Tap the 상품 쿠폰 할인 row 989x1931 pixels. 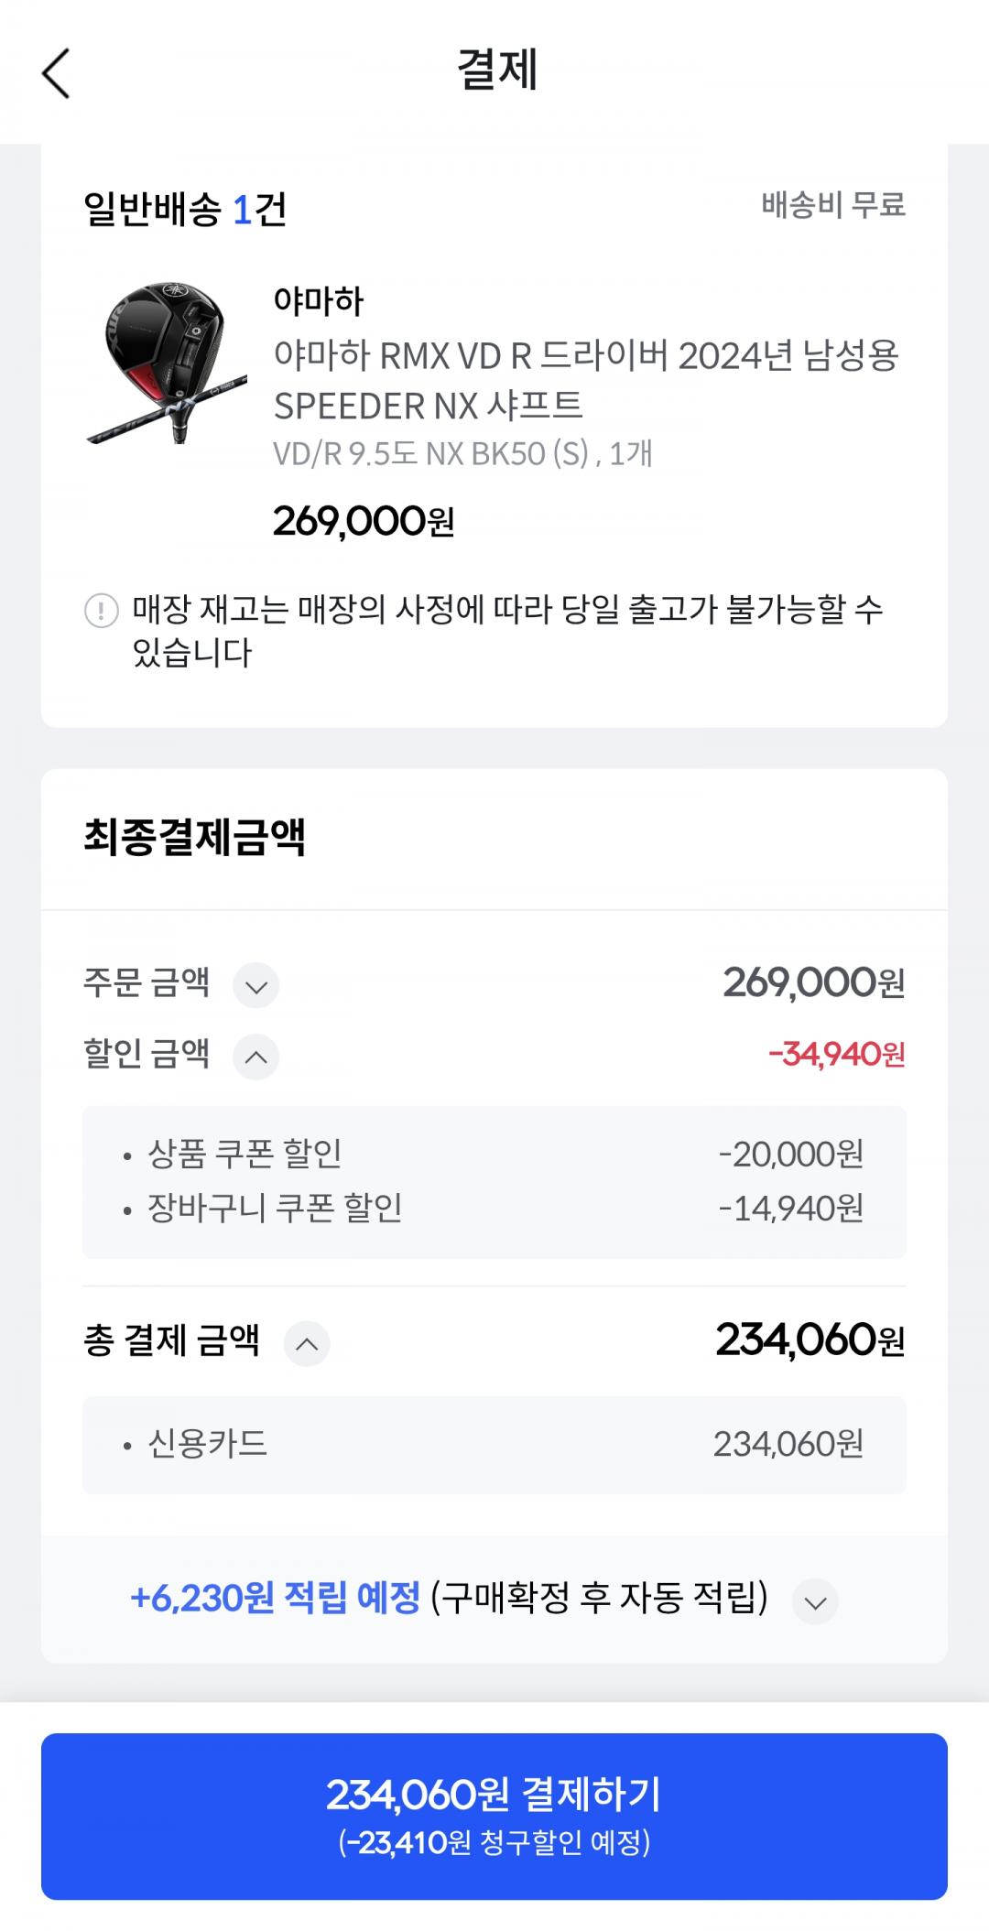tap(494, 1154)
